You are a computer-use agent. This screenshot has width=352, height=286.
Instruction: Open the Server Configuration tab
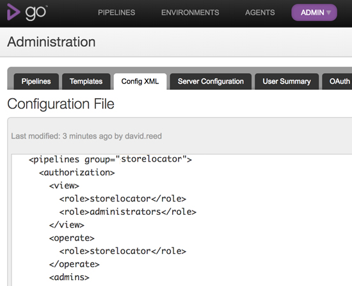(x=211, y=81)
